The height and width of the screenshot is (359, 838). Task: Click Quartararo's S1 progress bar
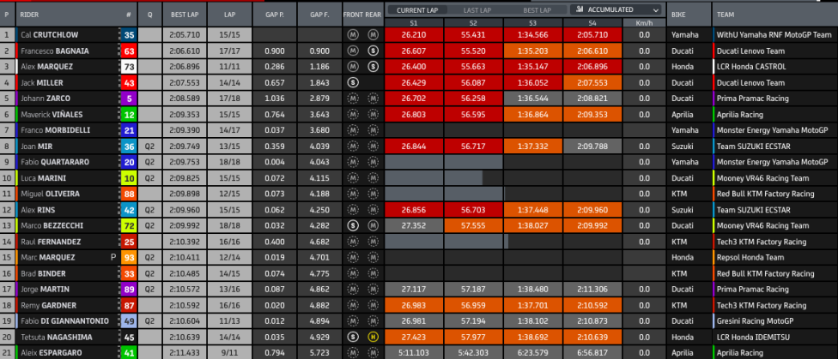[414, 162]
